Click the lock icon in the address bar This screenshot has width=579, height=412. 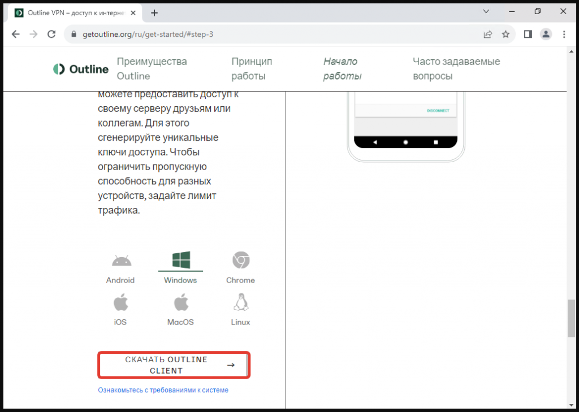[x=74, y=34]
